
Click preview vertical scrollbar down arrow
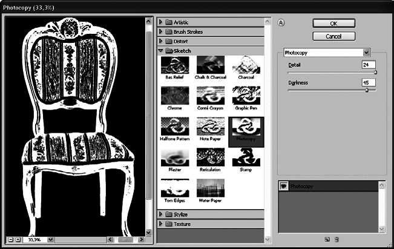point(148,232)
